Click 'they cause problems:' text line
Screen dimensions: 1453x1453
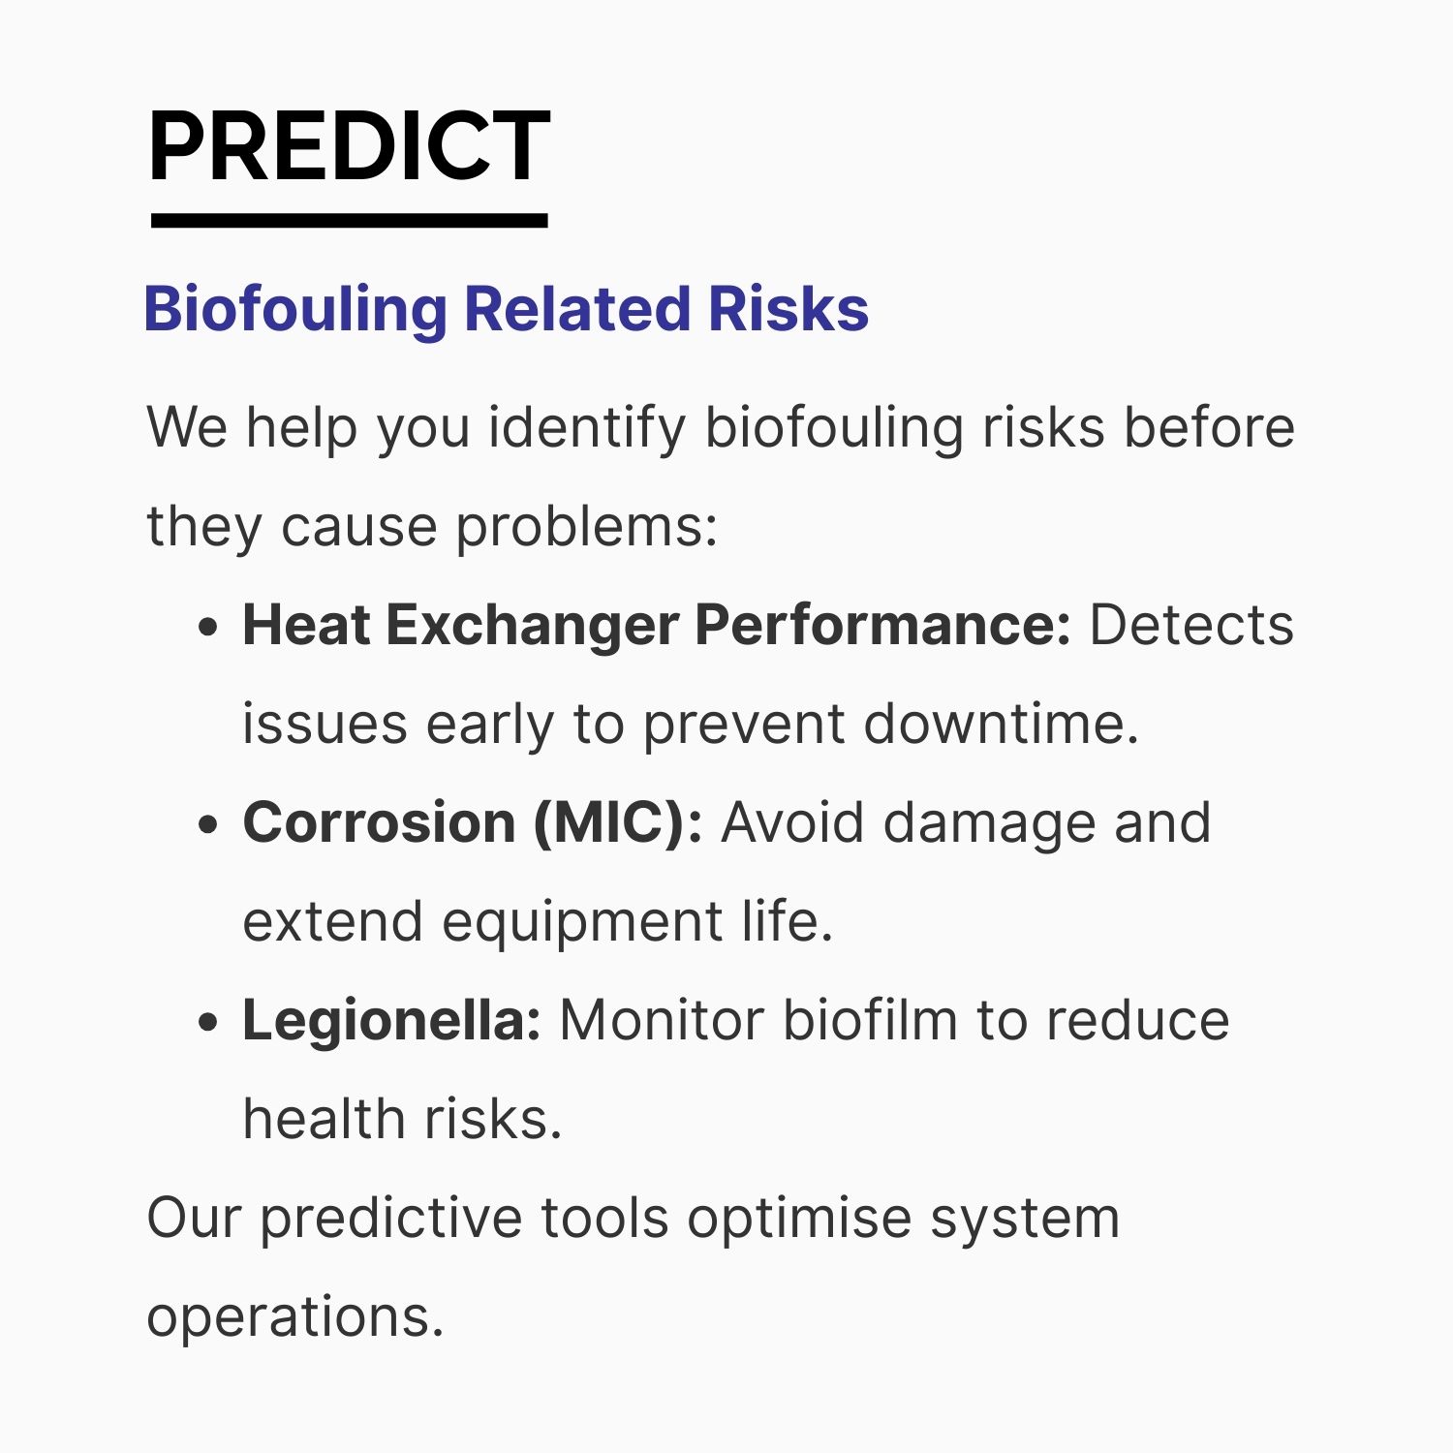point(432,527)
